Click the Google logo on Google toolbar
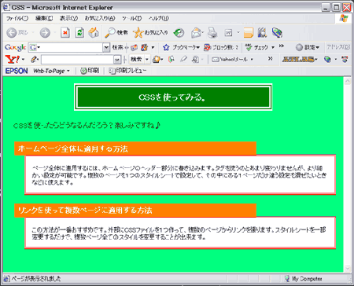 pos(15,47)
